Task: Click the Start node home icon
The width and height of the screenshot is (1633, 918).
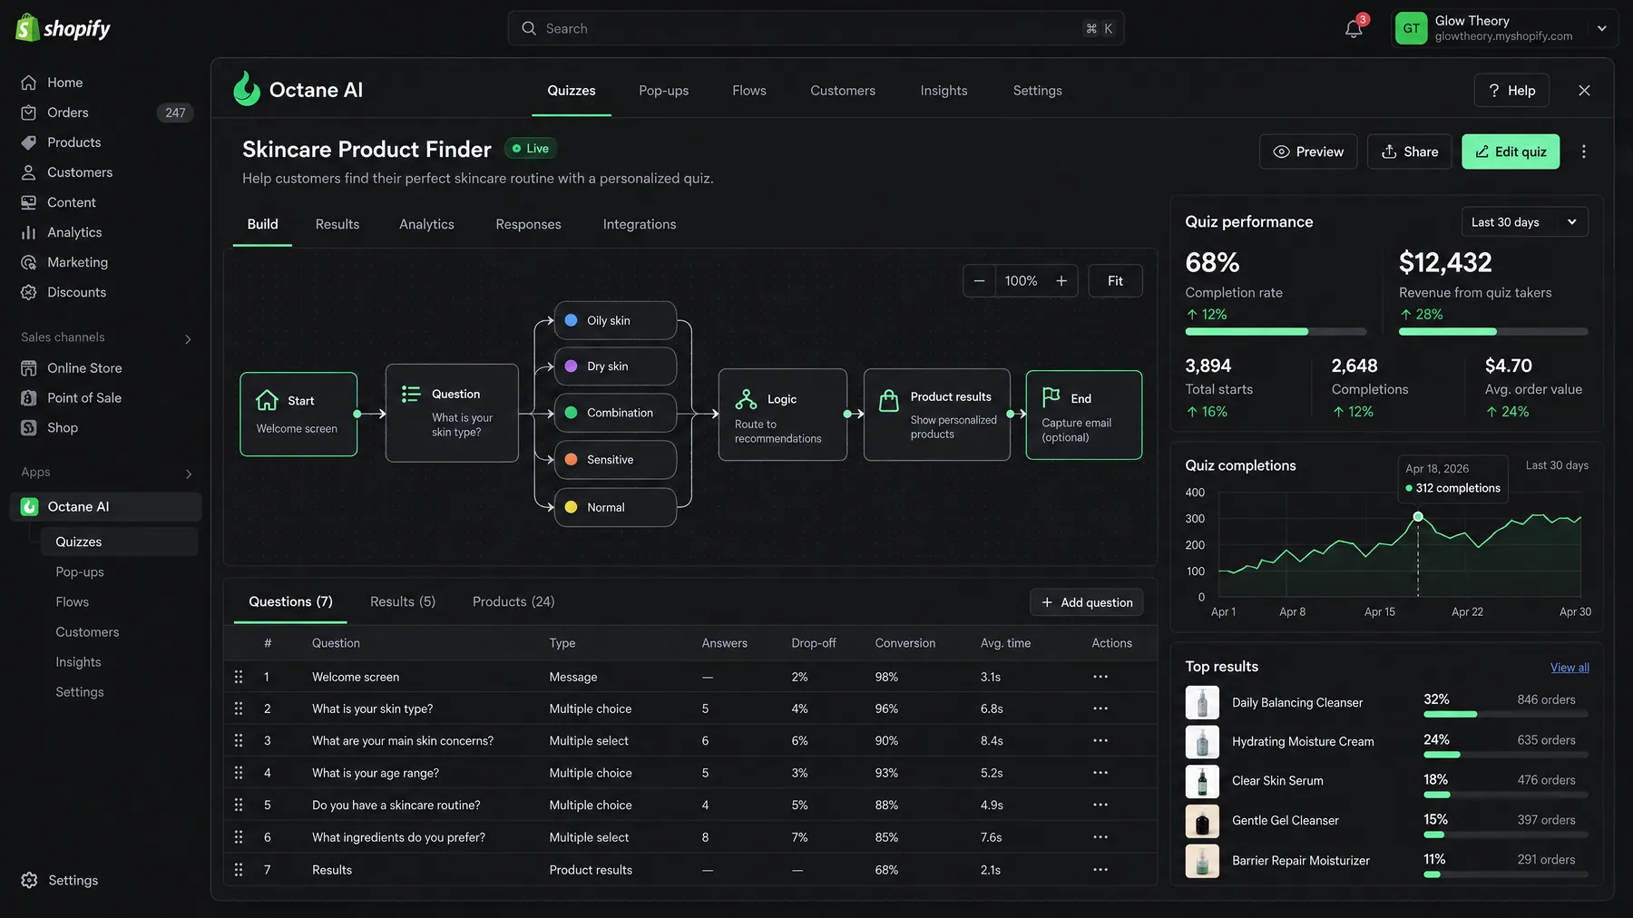Action: pos(267,400)
